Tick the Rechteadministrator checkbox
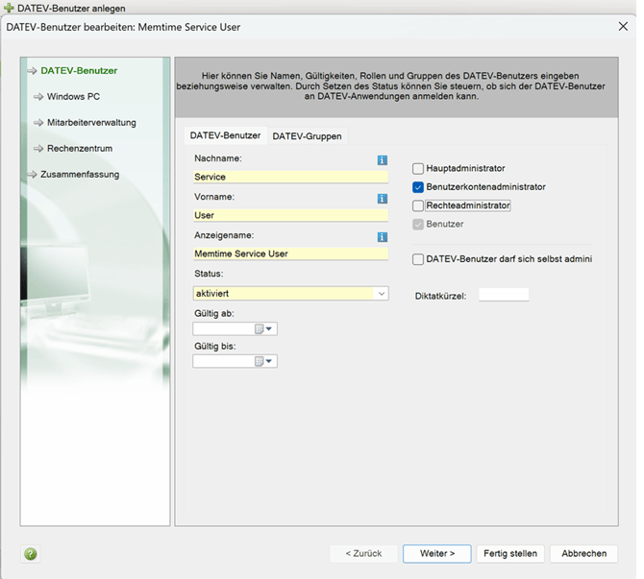The height and width of the screenshot is (579, 644). [x=418, y=205]
